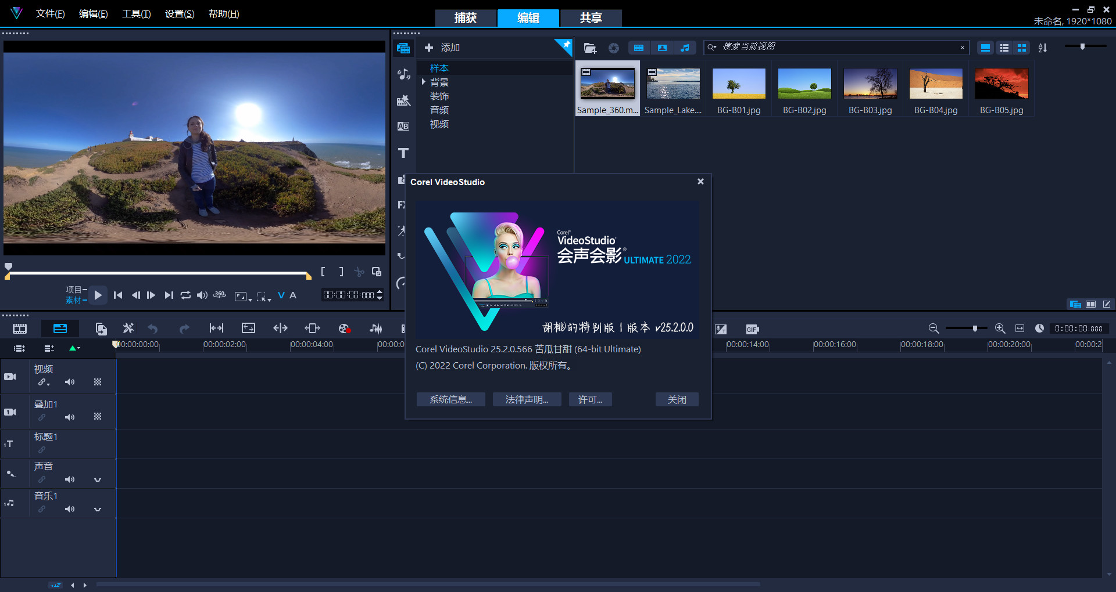Switch timeline to Storyboard view
The image size is (1116, 592).
point(20,329)
